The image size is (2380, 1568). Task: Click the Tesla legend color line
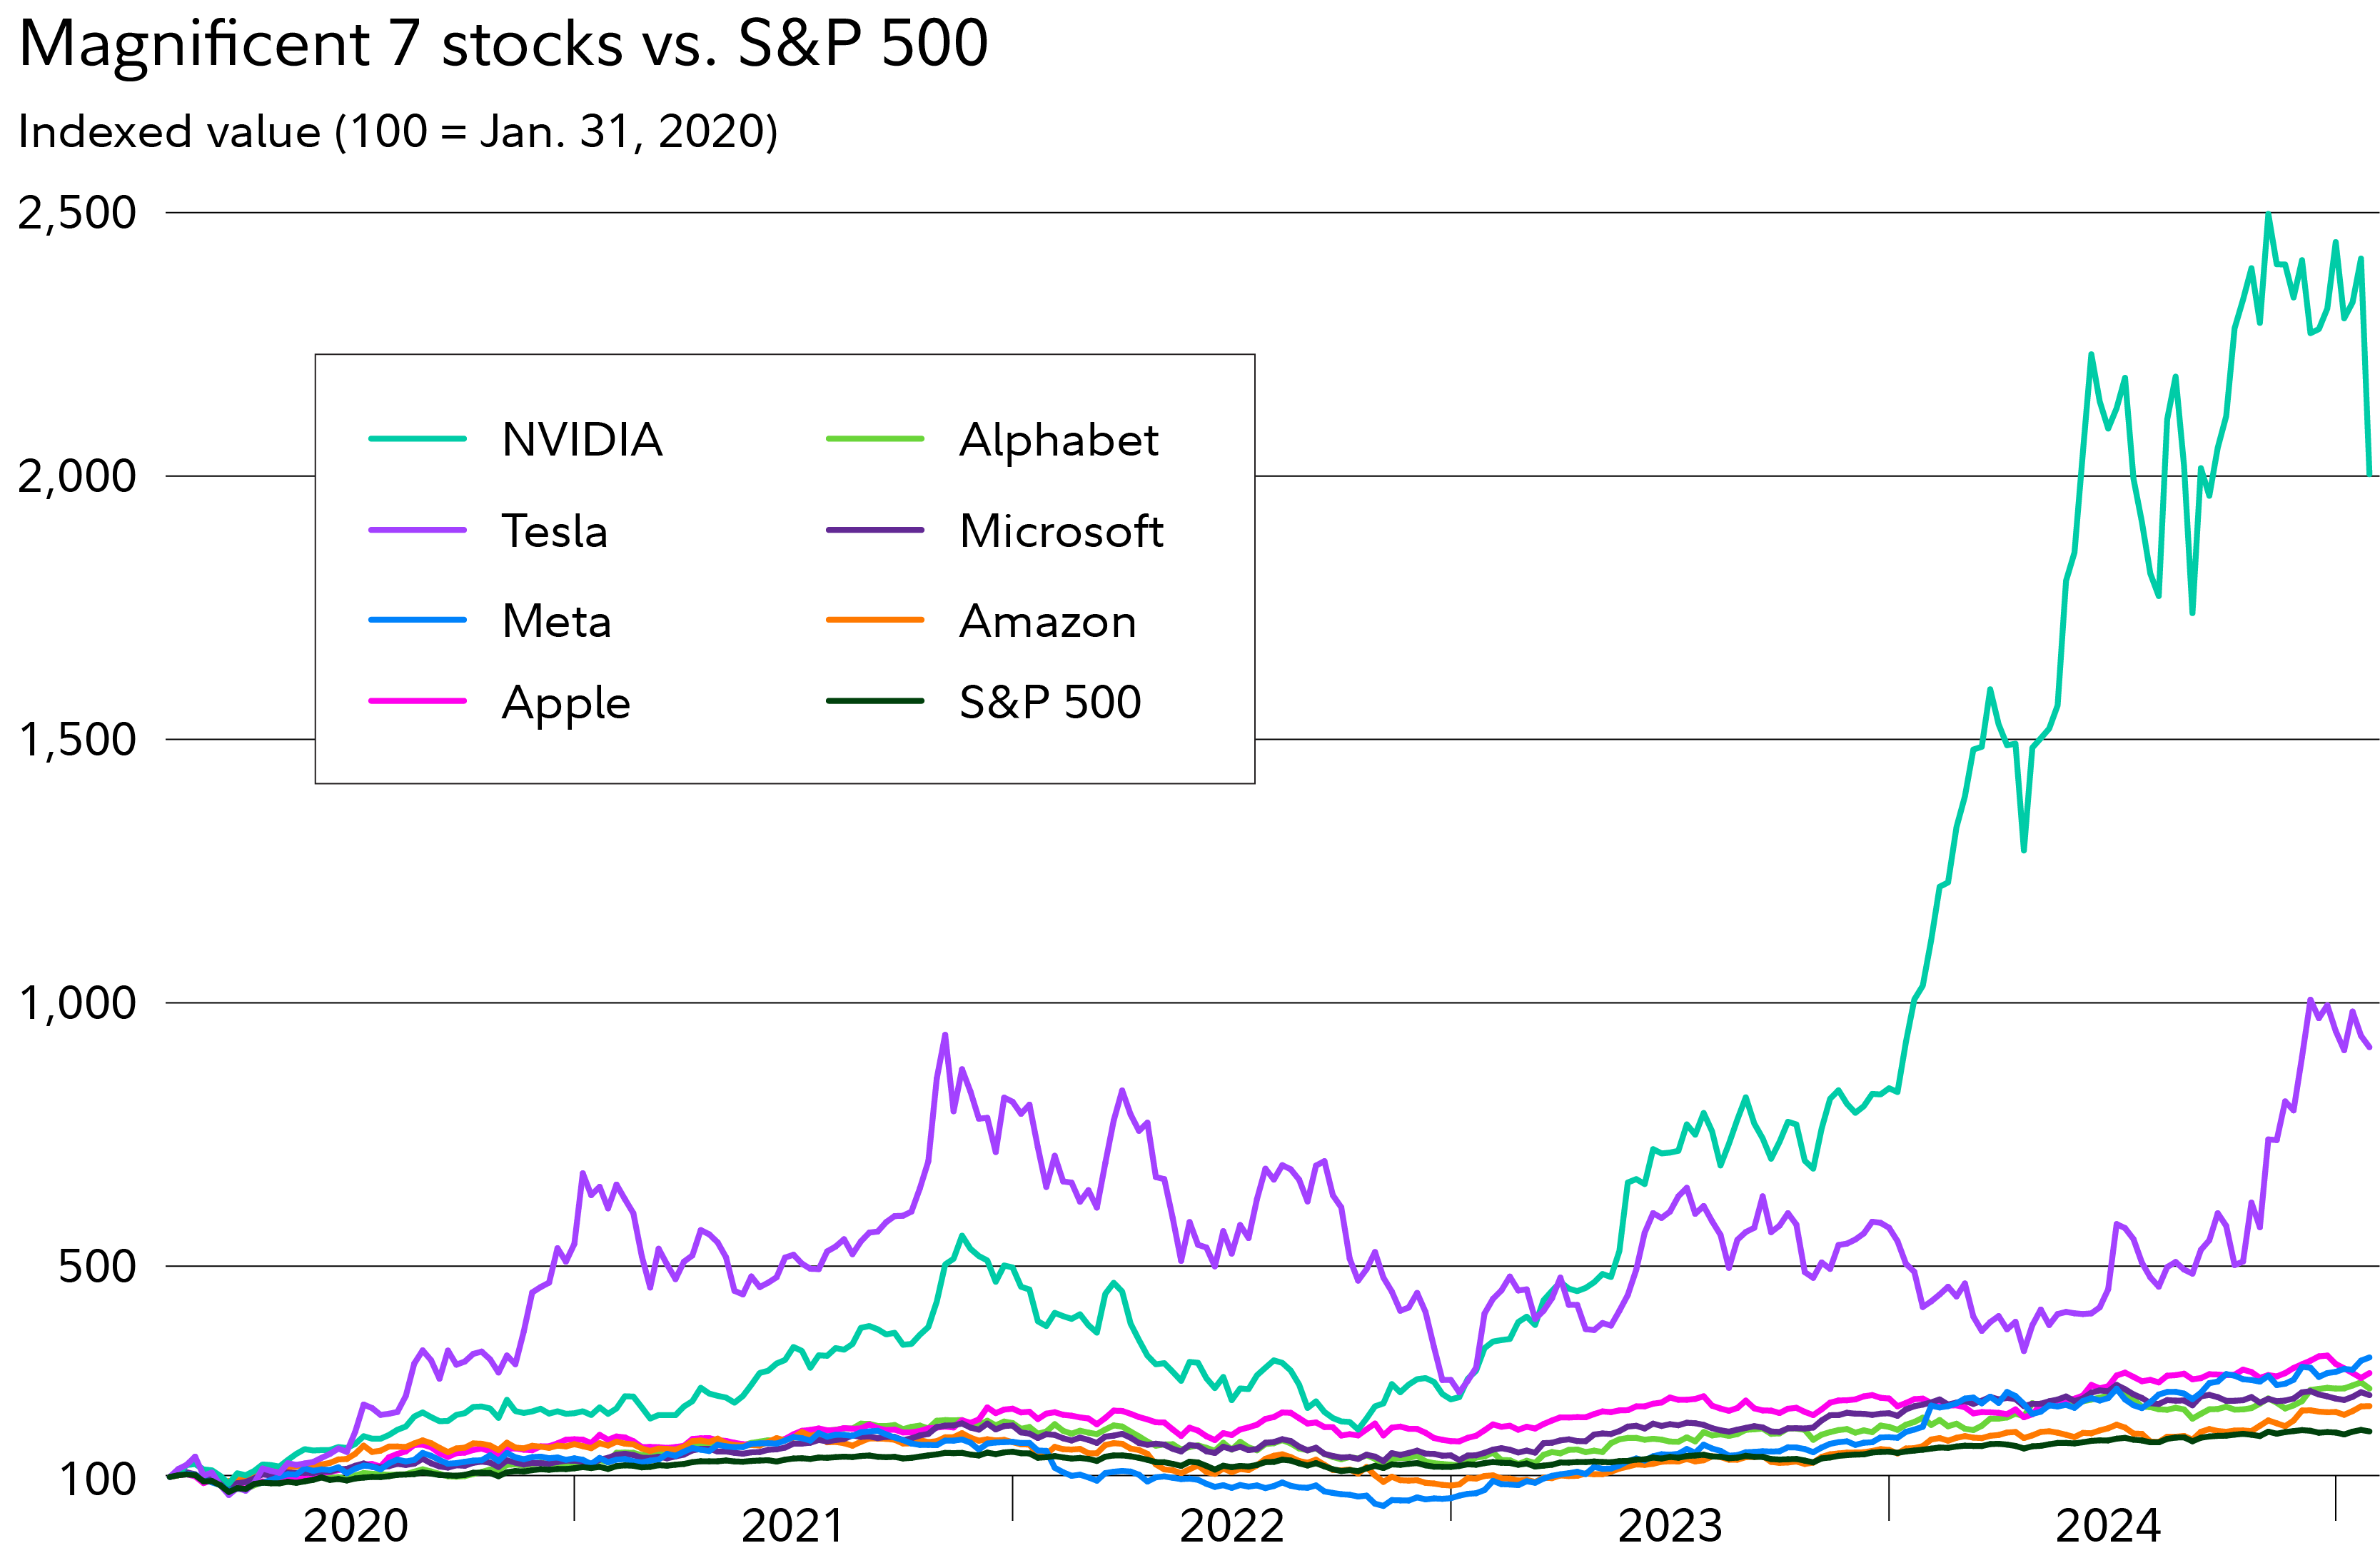tap(417, 530)
